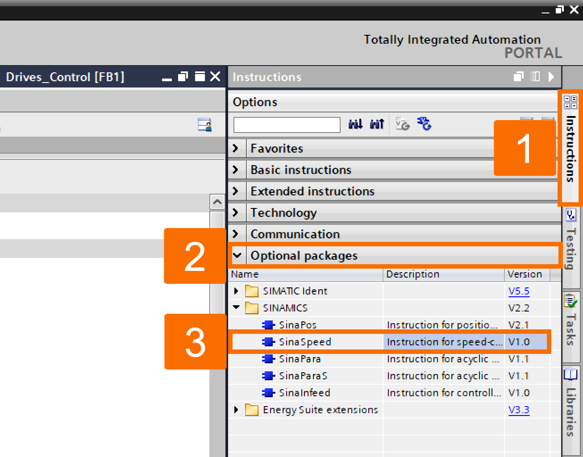
Task: Click the Libraries tab book icon
Action: (571, 374)
